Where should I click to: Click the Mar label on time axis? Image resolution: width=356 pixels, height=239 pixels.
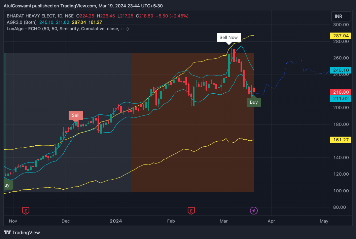(x=224, y=221)
